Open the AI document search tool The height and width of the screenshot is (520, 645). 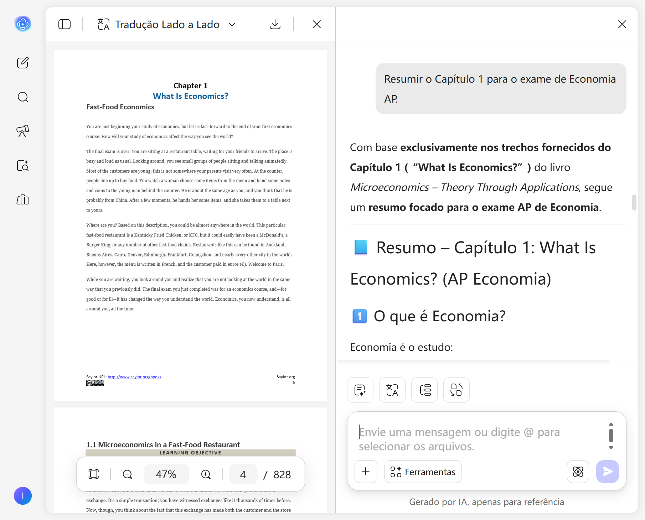coord(22,166)
